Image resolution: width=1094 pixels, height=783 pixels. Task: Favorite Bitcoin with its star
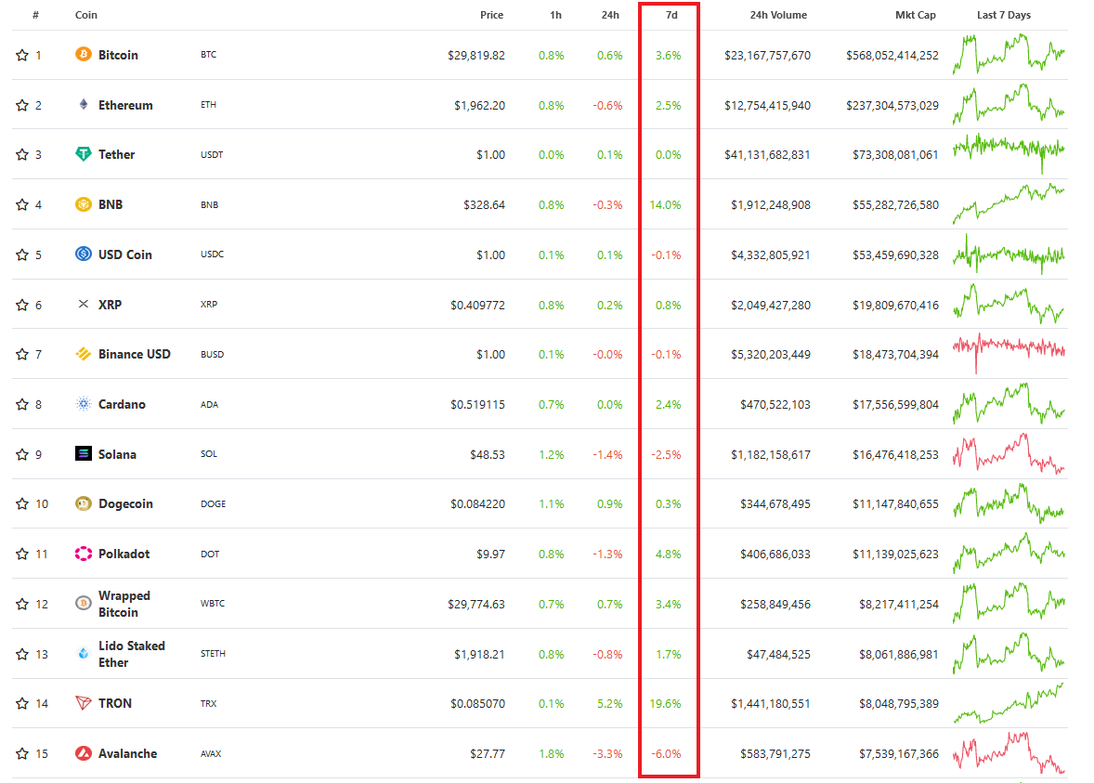click(x=22, y=55)
